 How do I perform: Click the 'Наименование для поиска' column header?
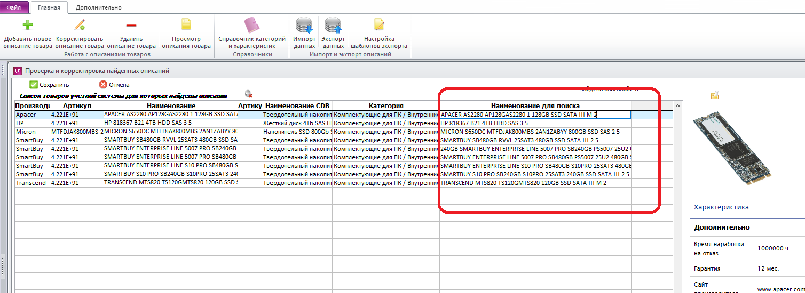coord(535,105)
